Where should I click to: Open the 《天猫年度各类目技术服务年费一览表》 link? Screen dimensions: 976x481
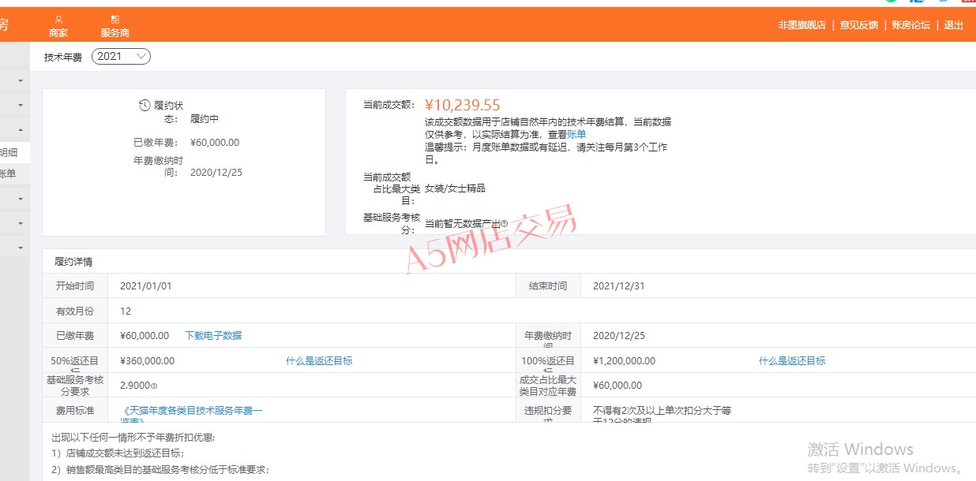(193, 416)
